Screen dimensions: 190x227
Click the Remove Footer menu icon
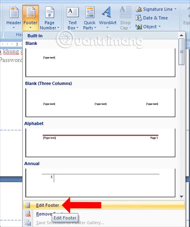tap(28, 214)
